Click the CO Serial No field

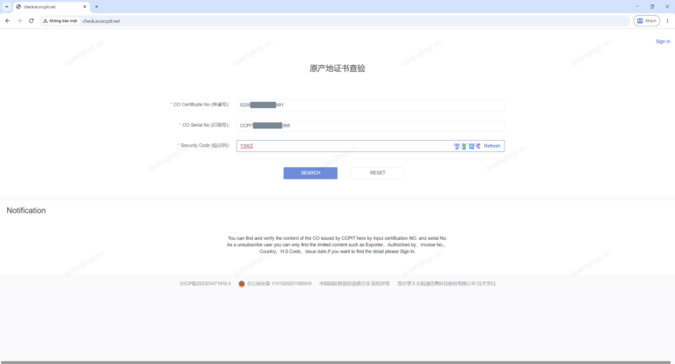click(370, 126)
